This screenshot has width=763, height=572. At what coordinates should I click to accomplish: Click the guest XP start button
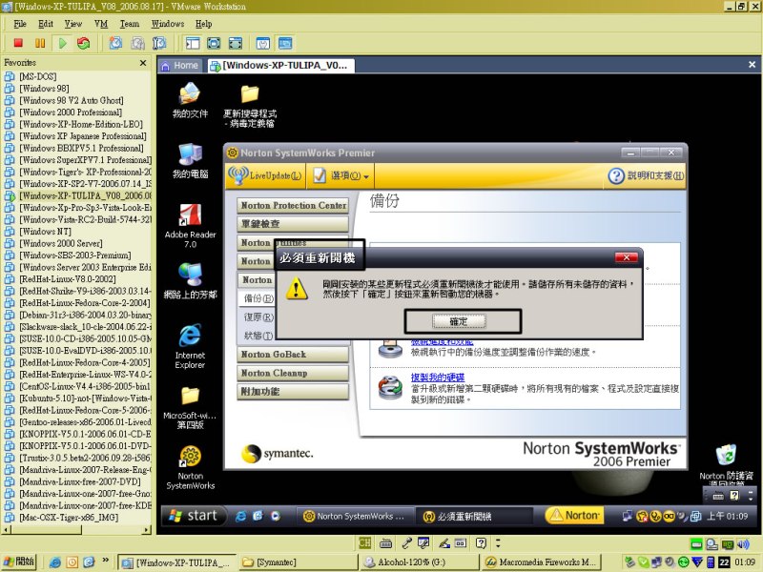click(x=194, y=516)
